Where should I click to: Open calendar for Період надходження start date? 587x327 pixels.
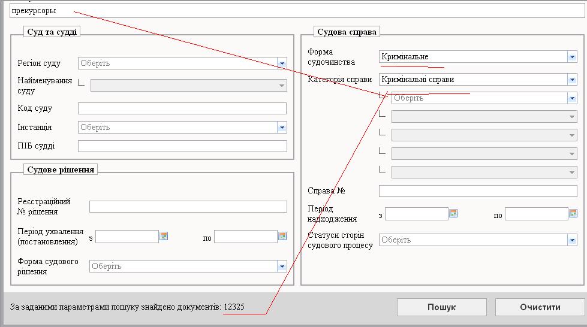coord(453,214)
